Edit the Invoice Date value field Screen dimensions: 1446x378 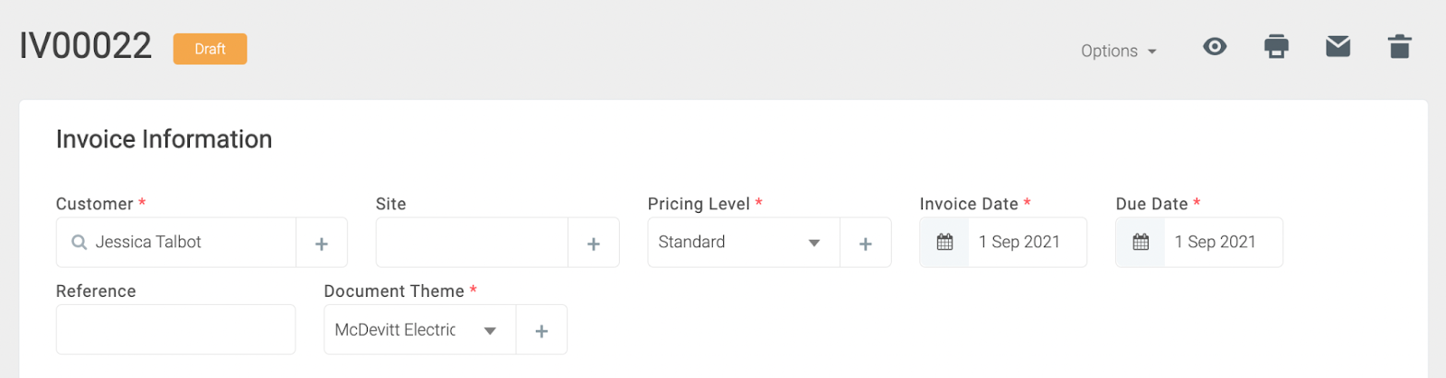1027,243
